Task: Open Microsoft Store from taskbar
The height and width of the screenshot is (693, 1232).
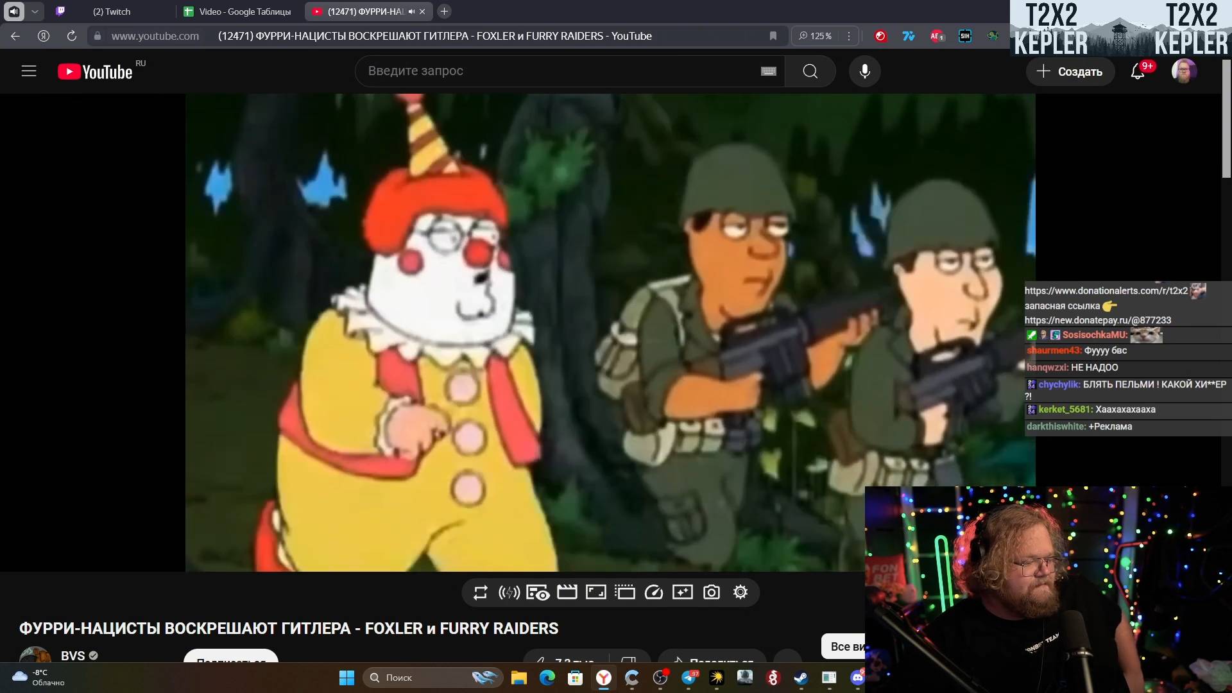Action: pyautogui.click(x=575, y=678)
